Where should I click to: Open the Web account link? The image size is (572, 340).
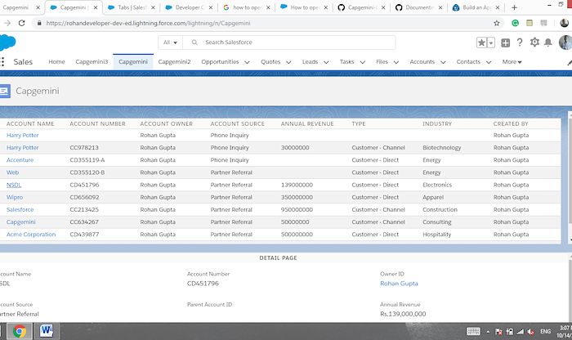(12, 172)
